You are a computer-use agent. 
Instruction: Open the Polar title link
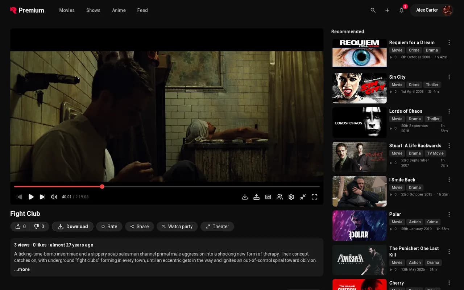tap(395, 214)
